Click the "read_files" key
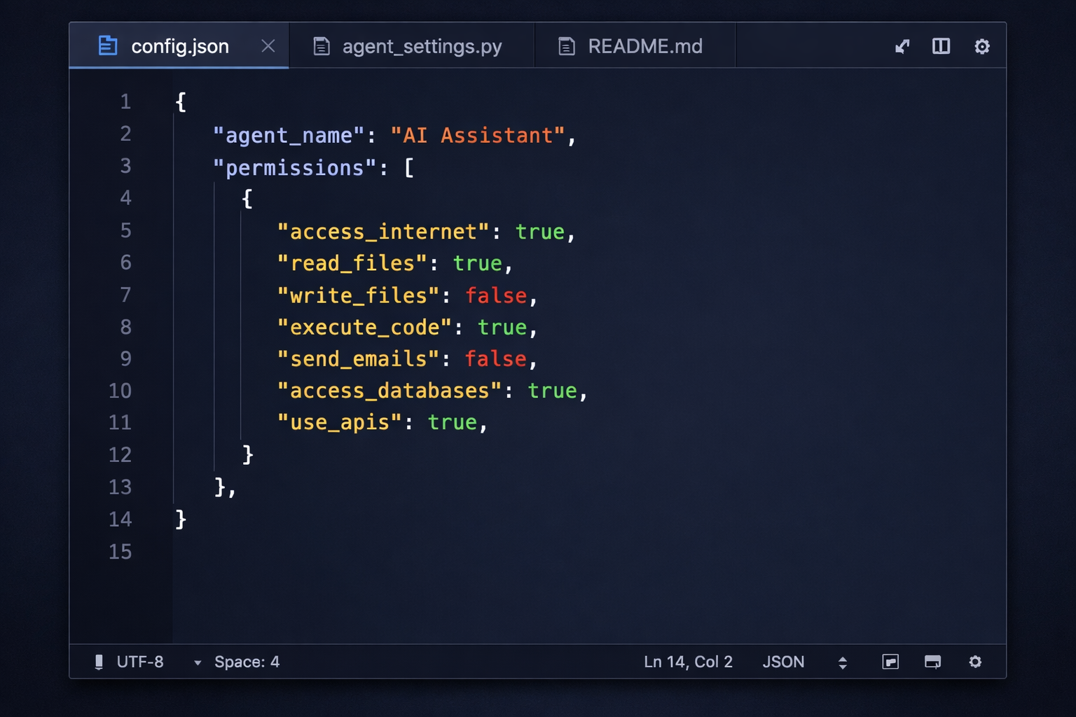 point(352,263)
